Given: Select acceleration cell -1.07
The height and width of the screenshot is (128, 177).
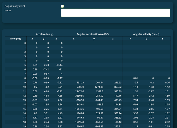Looking at the screenshot, I should tap(35, 105).
